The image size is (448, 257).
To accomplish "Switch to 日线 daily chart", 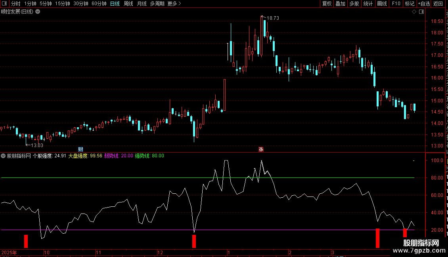I will point(115,4).
